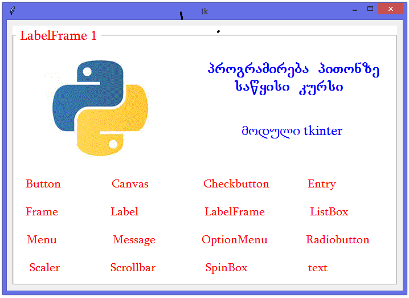
Task: Click the ListBox label
Action: [x=329, y=211]
